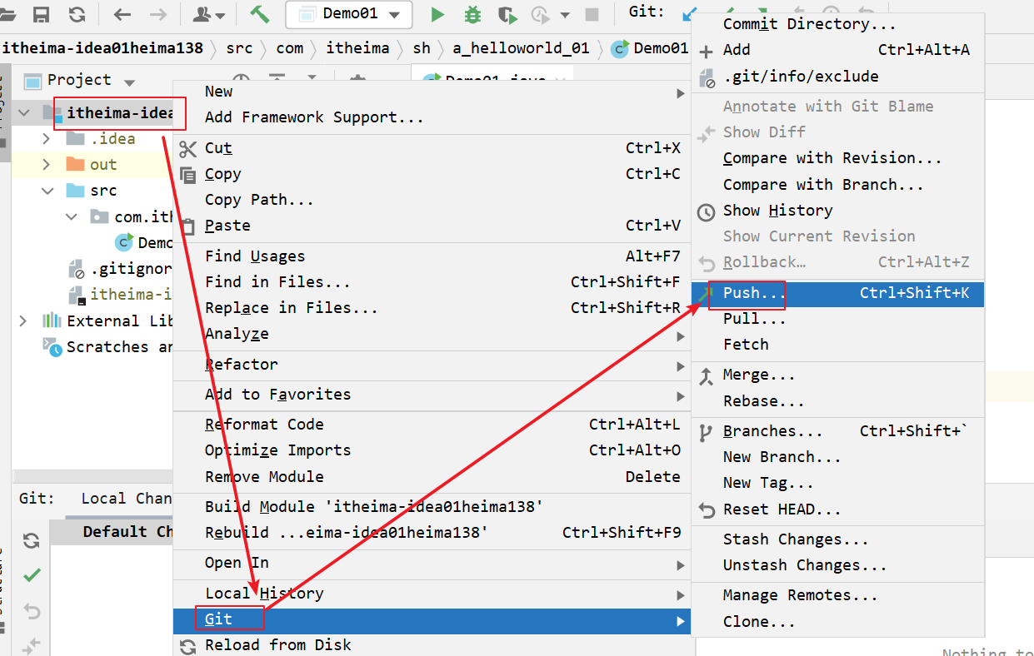Image resolution: width=1034 pixels, height=656 pixels.
Task: Click the green Run button in toolbar
Action: [x=437, y=14]
